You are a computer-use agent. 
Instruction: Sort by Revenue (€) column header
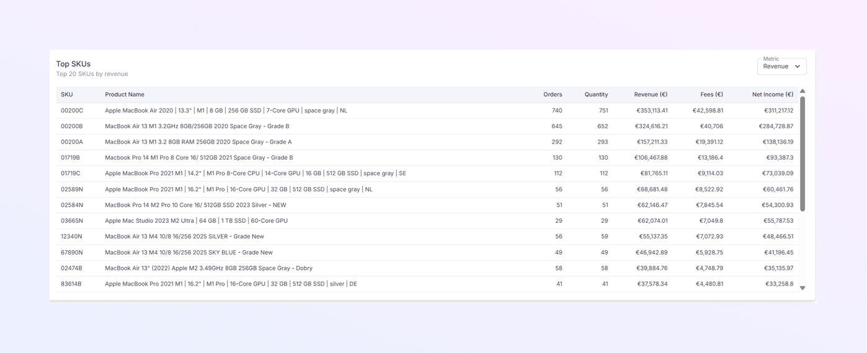[651, 95]
